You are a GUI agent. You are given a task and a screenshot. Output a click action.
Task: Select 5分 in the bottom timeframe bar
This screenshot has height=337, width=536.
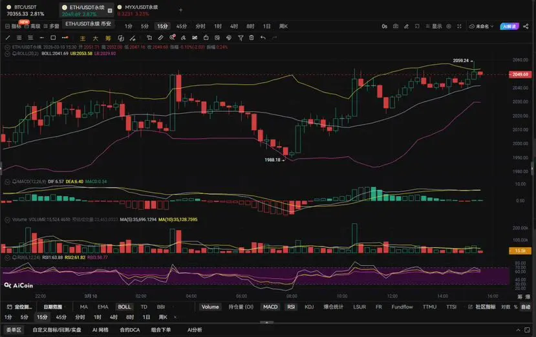point(25,318)
